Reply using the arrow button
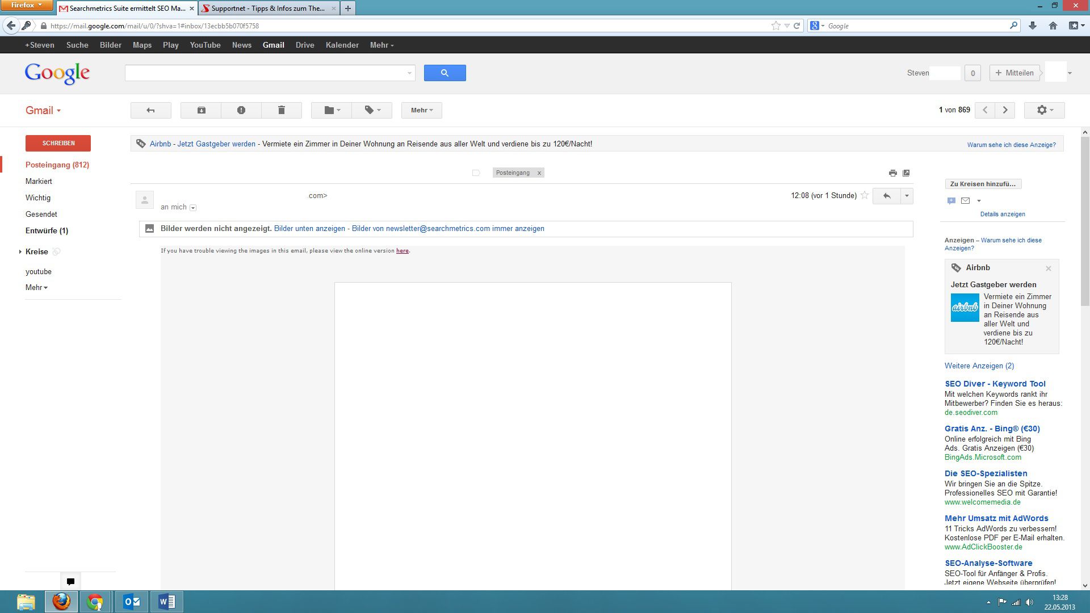This screenshot has height=613, width=1090. [x=886, y=196]
